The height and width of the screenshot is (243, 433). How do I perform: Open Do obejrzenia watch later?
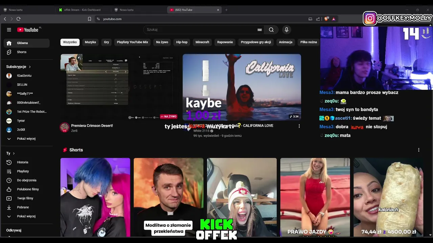tap(26, 180)
